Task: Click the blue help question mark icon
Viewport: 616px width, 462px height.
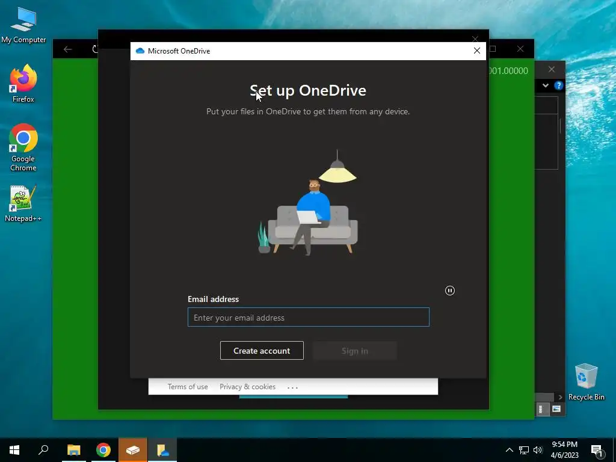Action: click(558, 85)
